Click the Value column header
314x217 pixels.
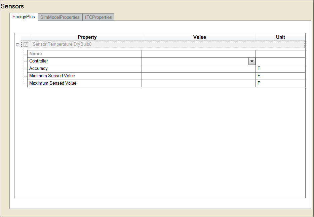click(x=199, y=37)
